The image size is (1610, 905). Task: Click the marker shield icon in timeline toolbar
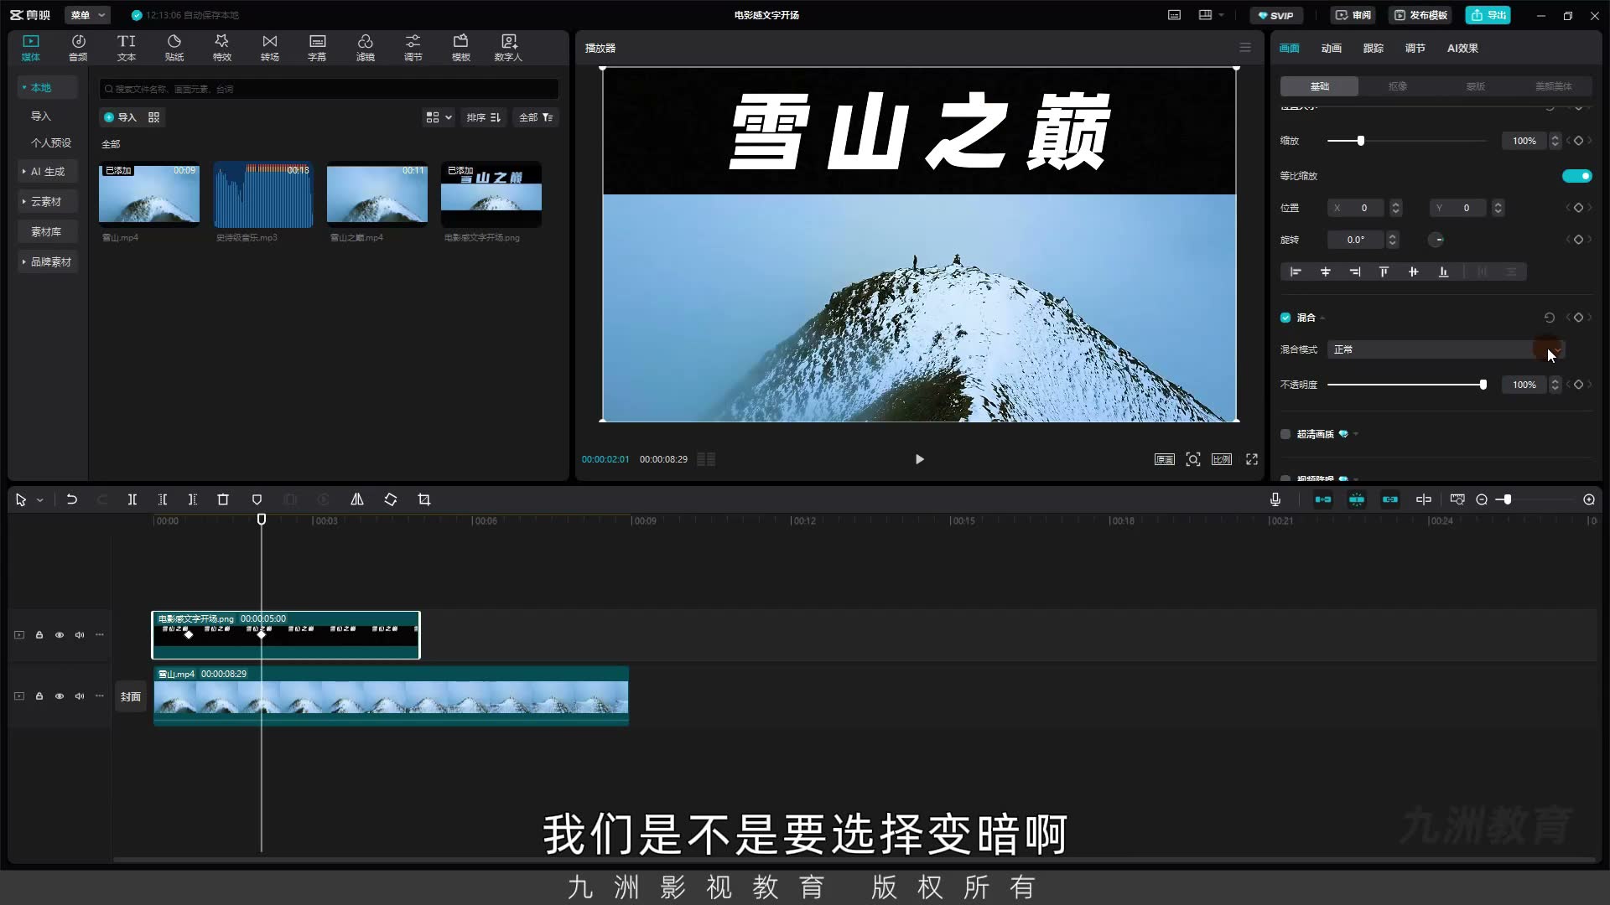(x=257, y=499)
